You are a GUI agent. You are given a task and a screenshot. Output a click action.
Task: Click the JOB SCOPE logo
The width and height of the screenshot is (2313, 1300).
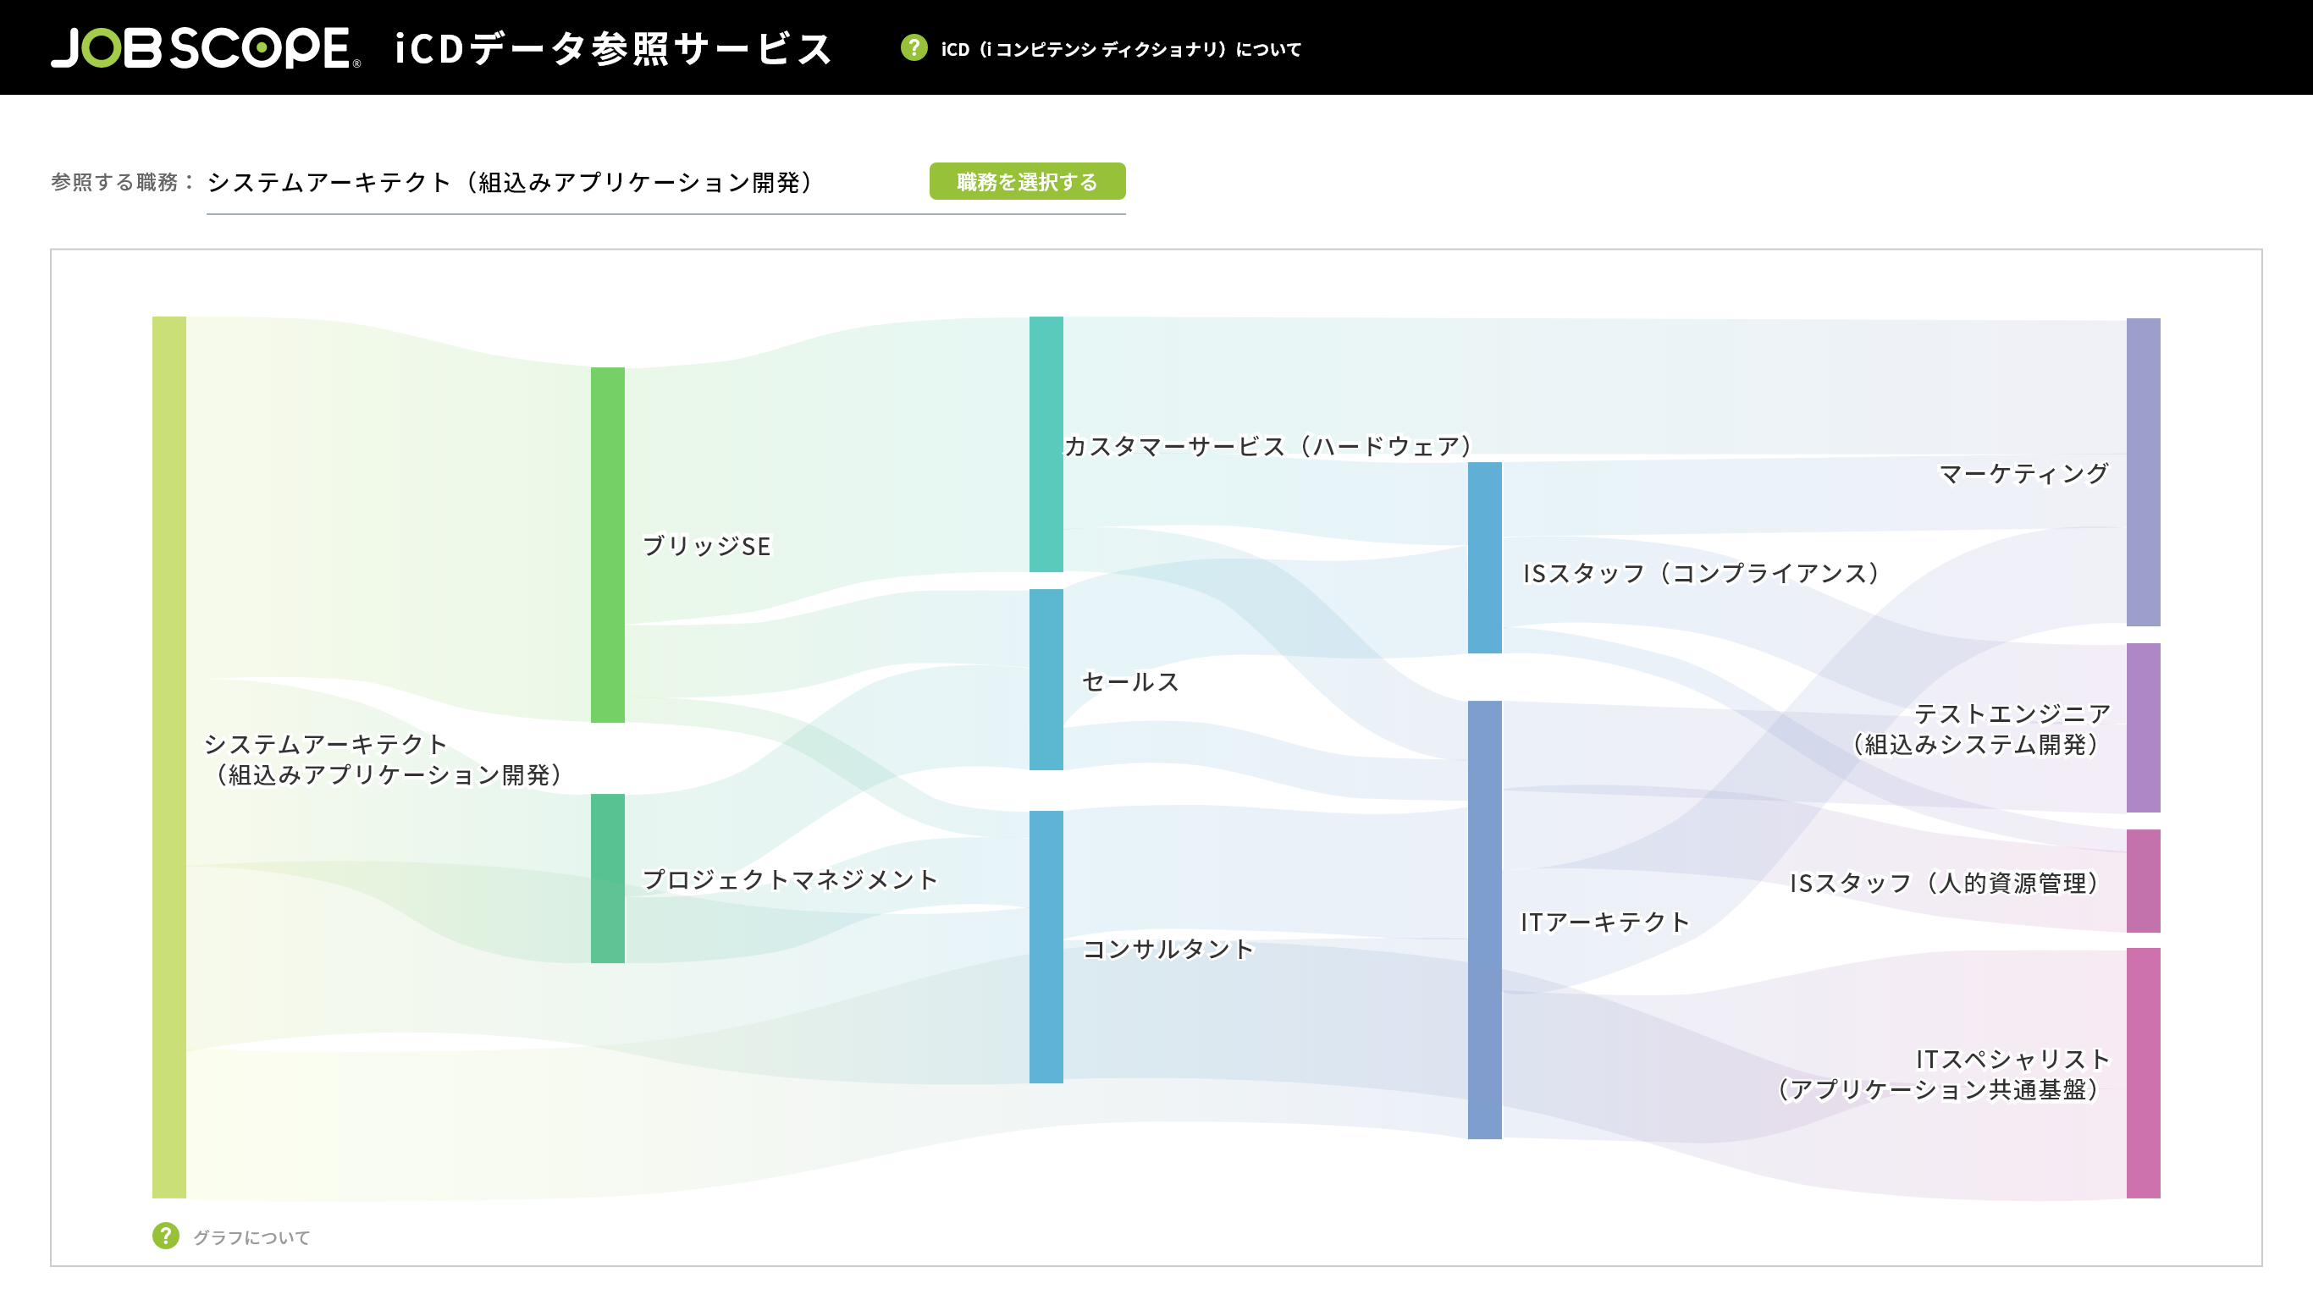click(206, 48)
